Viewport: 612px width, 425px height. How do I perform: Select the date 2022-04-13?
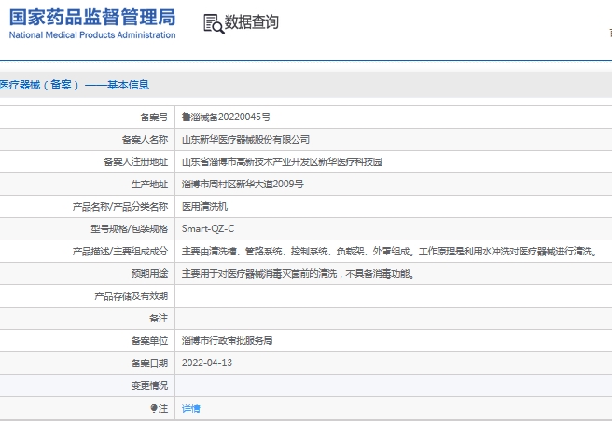(x=207, y=363)
